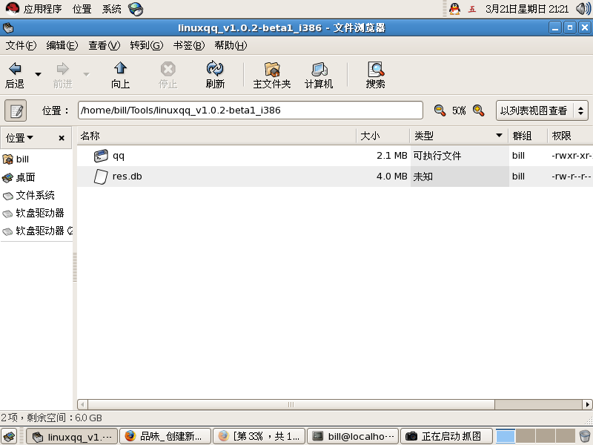Switch to the bill@localho terminal window
The width and height of the screenshot is (593, 445).
point(353,437)
